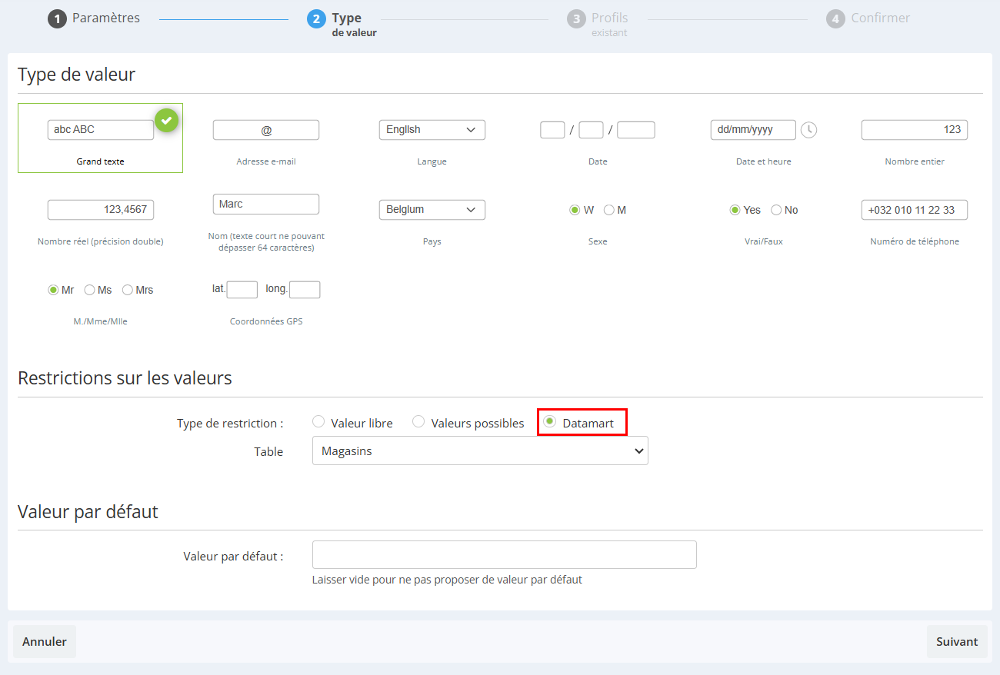
Task: Click the M./Mme/Mlle label
Action: [101, 321]
